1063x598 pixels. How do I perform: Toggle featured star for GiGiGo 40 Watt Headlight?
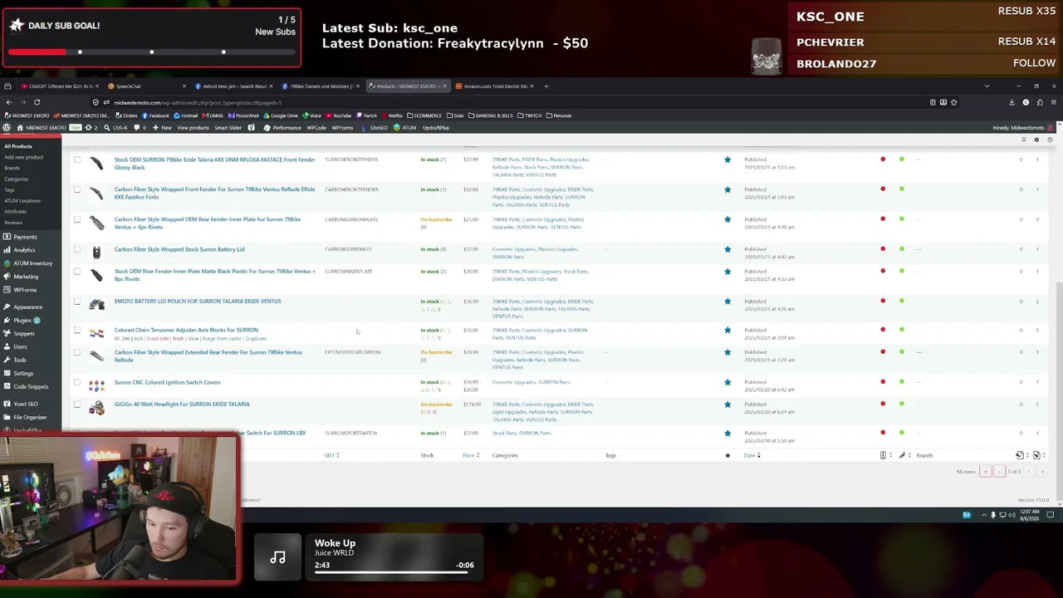coord(727,404)
